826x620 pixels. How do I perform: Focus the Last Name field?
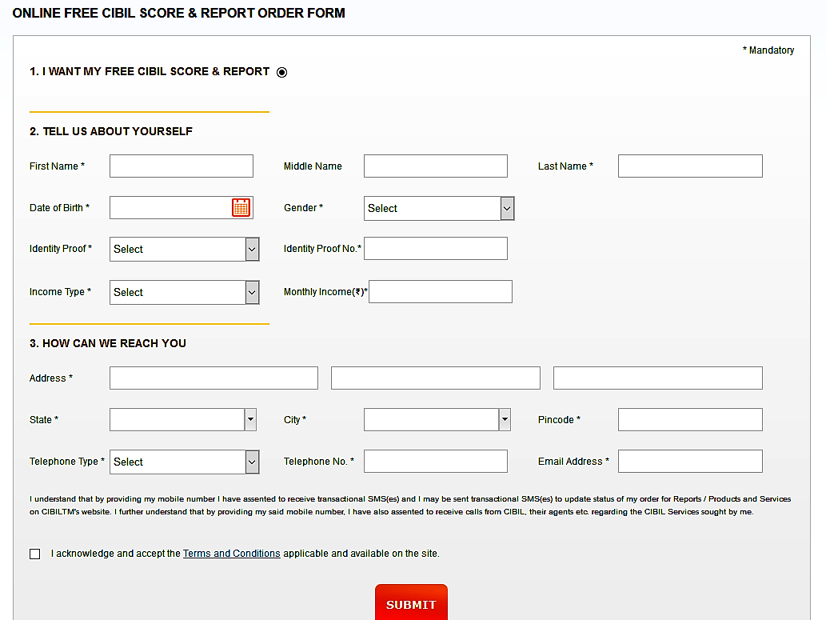690,166
